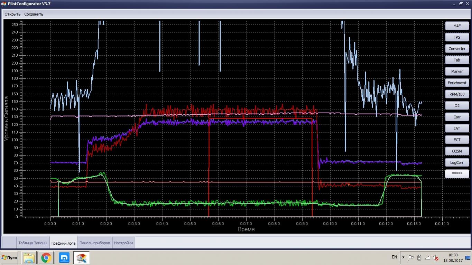Open the Настройки tab

click(x=123, y=243)
